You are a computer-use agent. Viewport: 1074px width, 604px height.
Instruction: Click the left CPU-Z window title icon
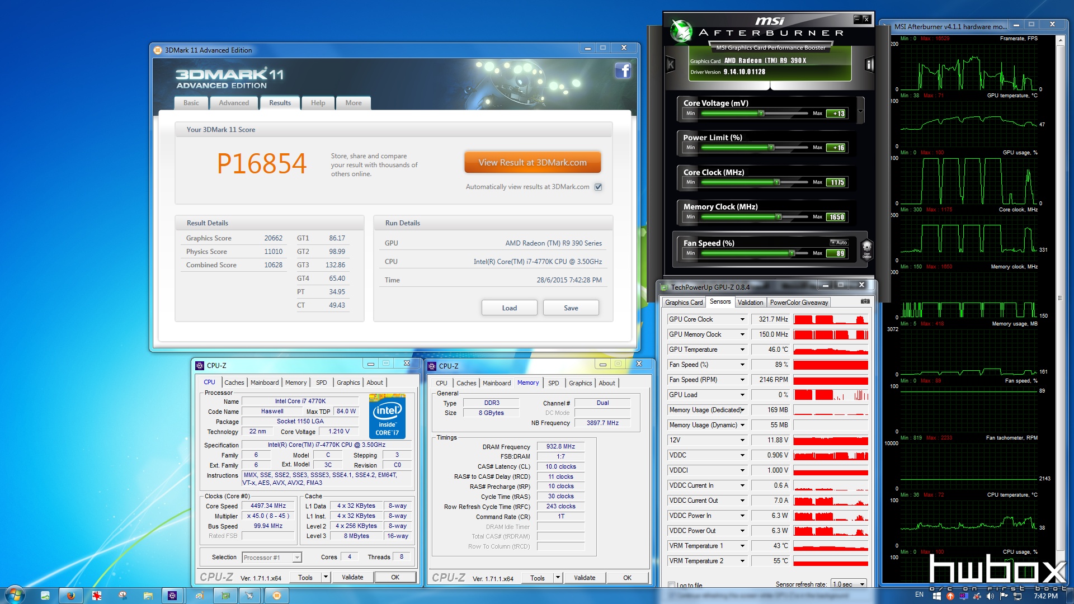pyautogui.click(x=200, y=366)
